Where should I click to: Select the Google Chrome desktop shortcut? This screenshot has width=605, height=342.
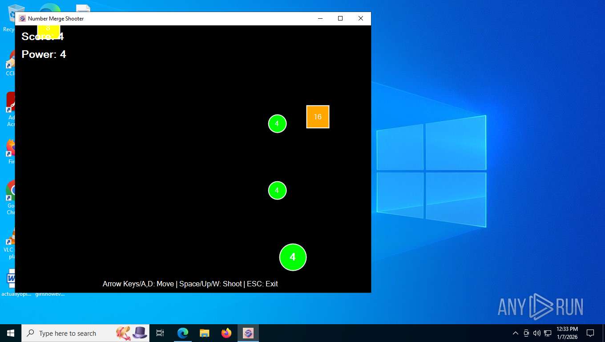click(x=11, y=198)
